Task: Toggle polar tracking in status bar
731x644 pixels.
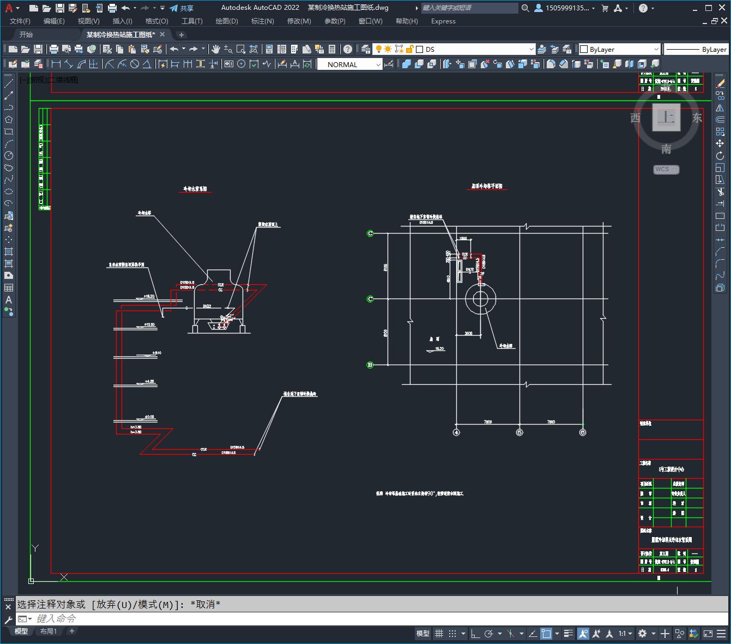Action: 489,633
